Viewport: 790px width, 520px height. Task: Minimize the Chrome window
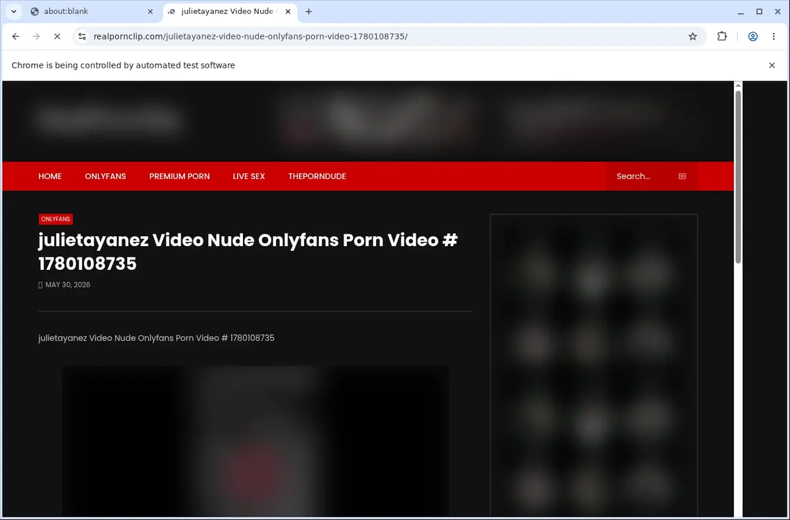click(x=741, y=11)
